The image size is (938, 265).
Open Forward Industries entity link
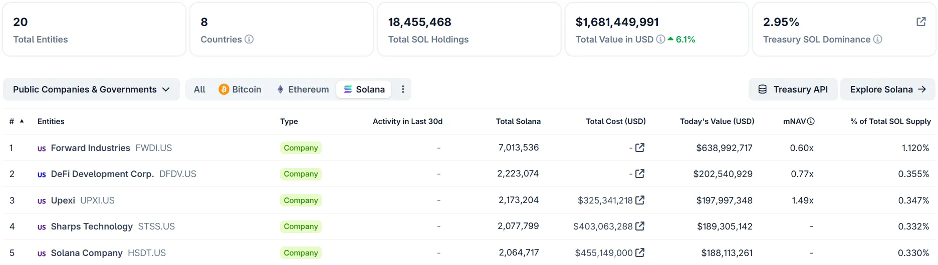pyautogui.click(x=90, y=148)
